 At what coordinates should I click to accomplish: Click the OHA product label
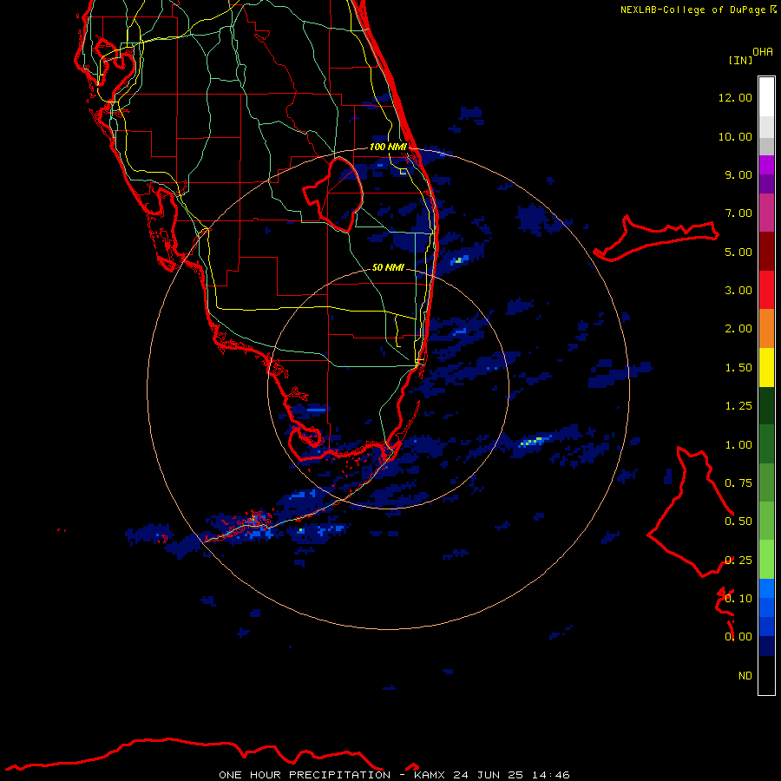[x=763, y=52]
